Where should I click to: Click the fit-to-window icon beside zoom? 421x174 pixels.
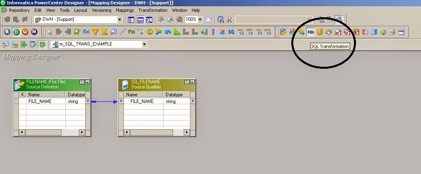coord(209,19)
